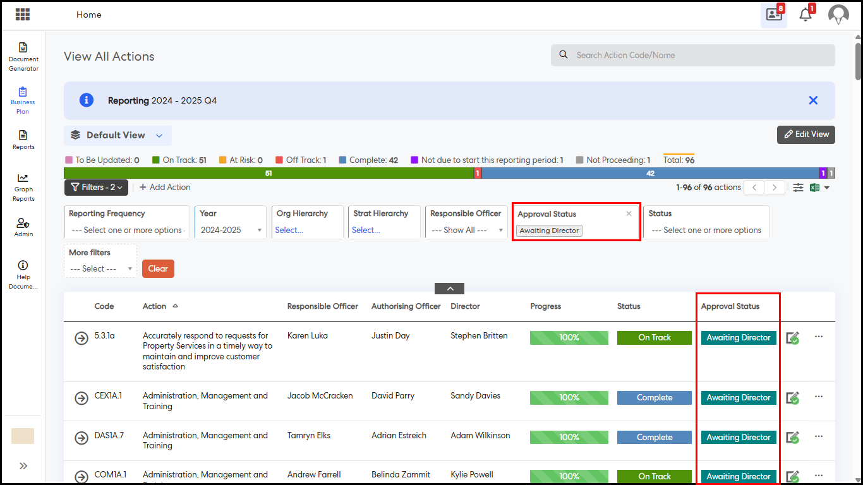Open the Admin section in the sidebar
The height and width of the screenshot is (485, 863).
23,227
